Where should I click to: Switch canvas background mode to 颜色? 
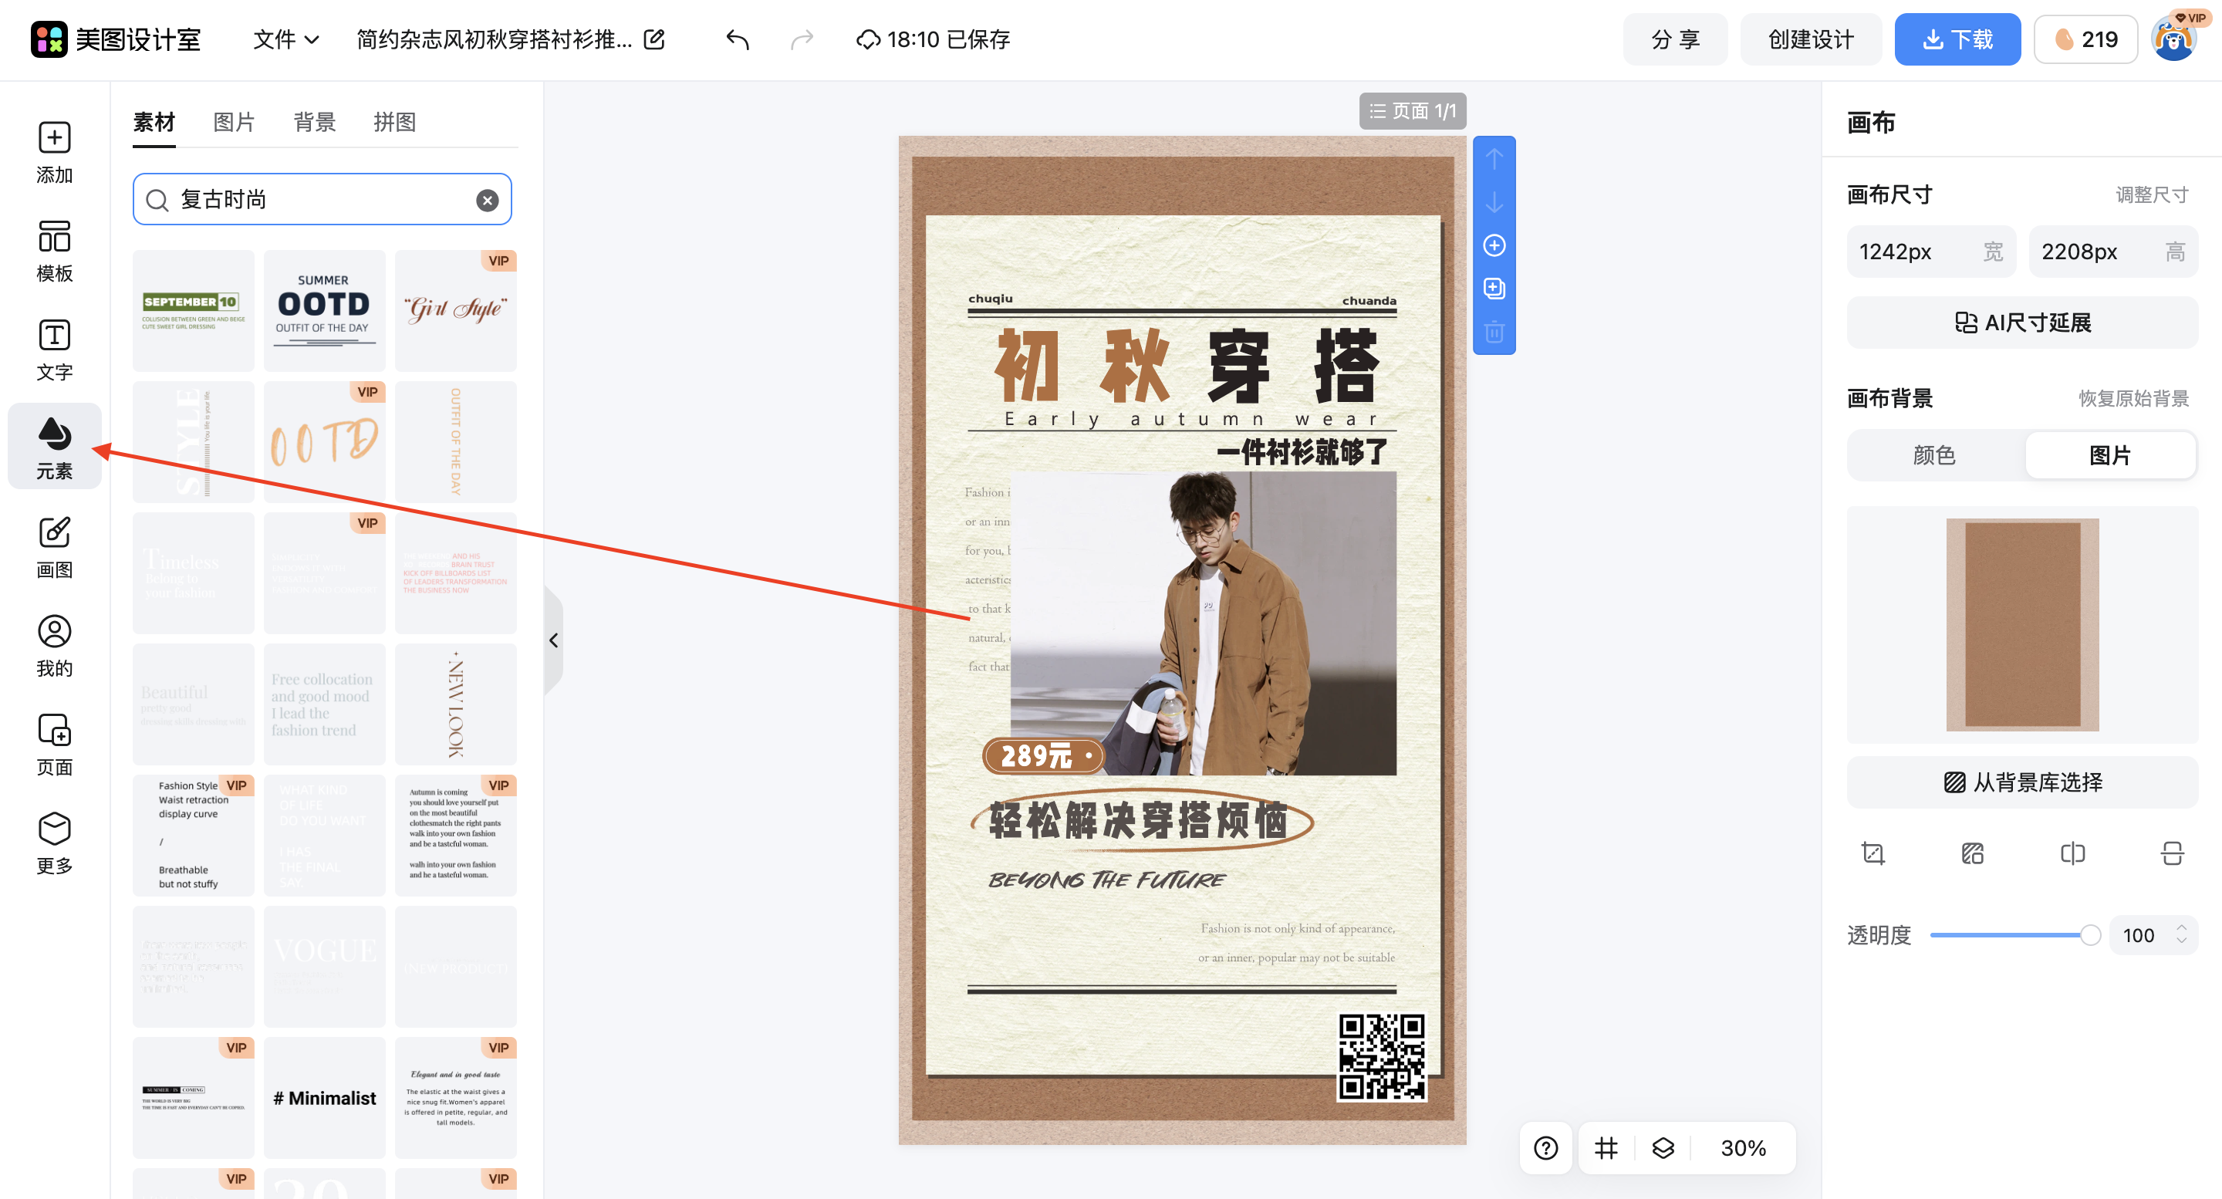pyautogui.click(x=1935, y=454)
